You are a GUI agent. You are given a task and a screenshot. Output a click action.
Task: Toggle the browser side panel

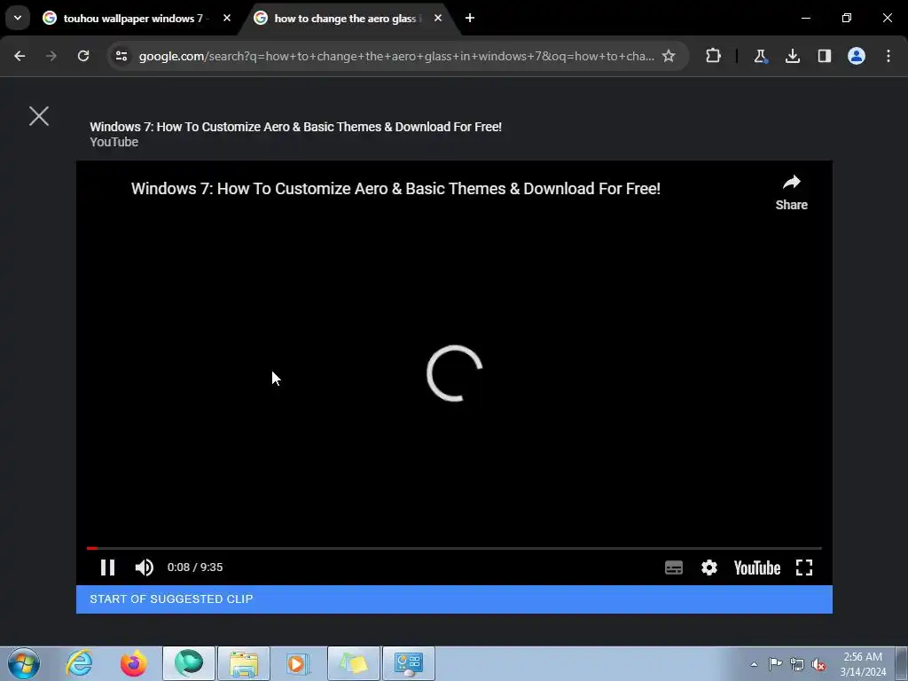(x=825, y=56)
